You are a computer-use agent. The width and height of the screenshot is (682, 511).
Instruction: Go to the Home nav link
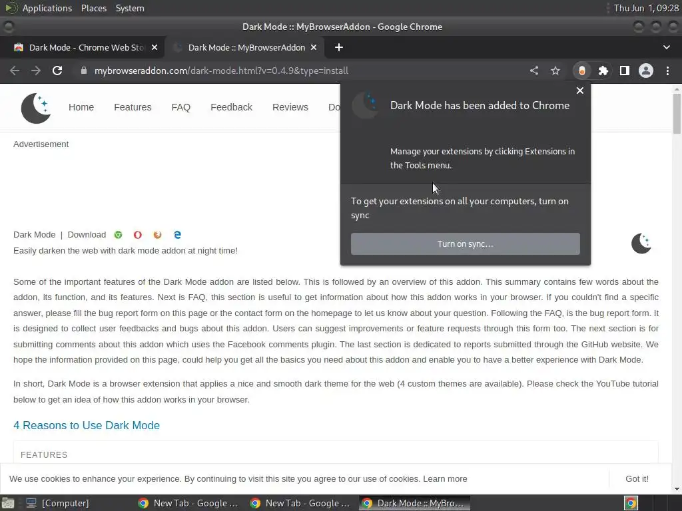[81, 107]
